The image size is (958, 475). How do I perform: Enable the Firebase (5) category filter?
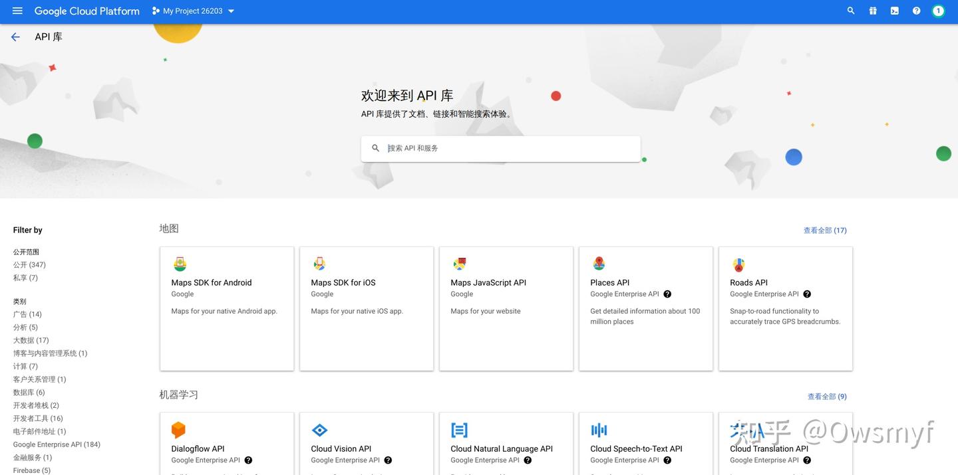(x=31, y=470)
